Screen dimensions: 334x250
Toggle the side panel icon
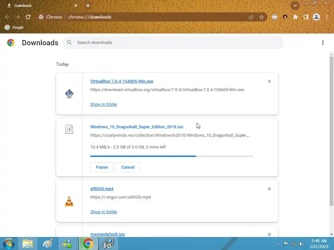coord(306,17)
